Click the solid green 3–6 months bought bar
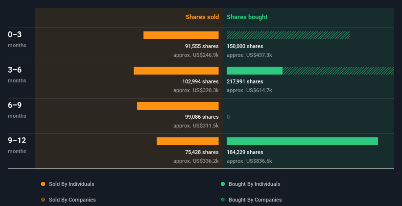 coord(255,71)
